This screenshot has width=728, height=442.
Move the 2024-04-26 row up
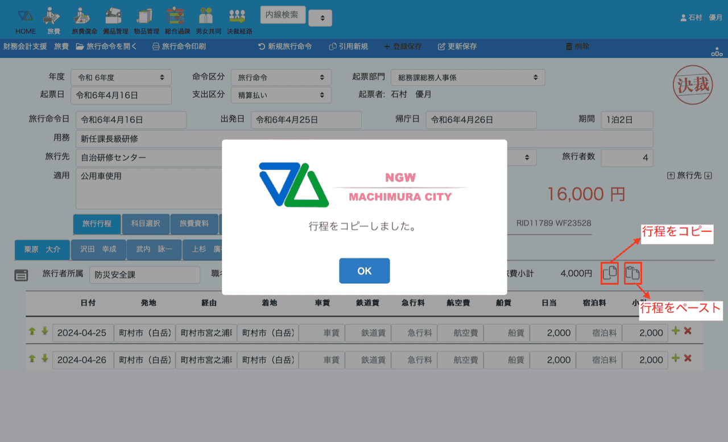(x=32, y=358)
